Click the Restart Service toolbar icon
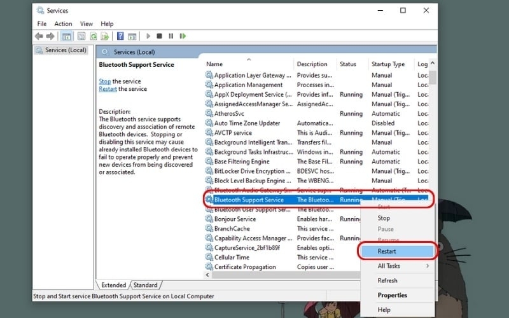The image size is (509, 318). pyautogui.click(x=183, y=36)
